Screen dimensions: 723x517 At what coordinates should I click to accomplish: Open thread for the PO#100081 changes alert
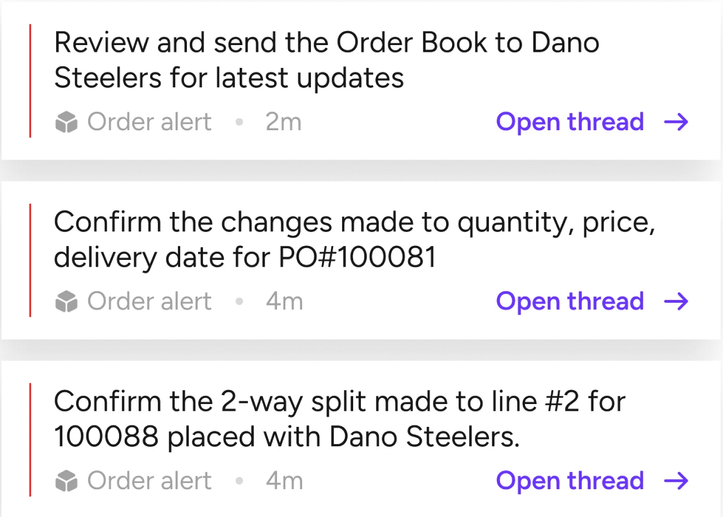pyautogui.click(x=570, y=302)
